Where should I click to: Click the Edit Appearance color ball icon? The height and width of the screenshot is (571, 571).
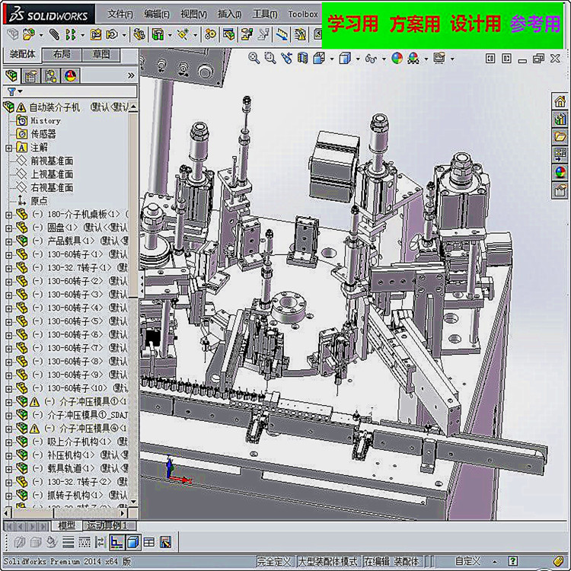pos(397,58)
